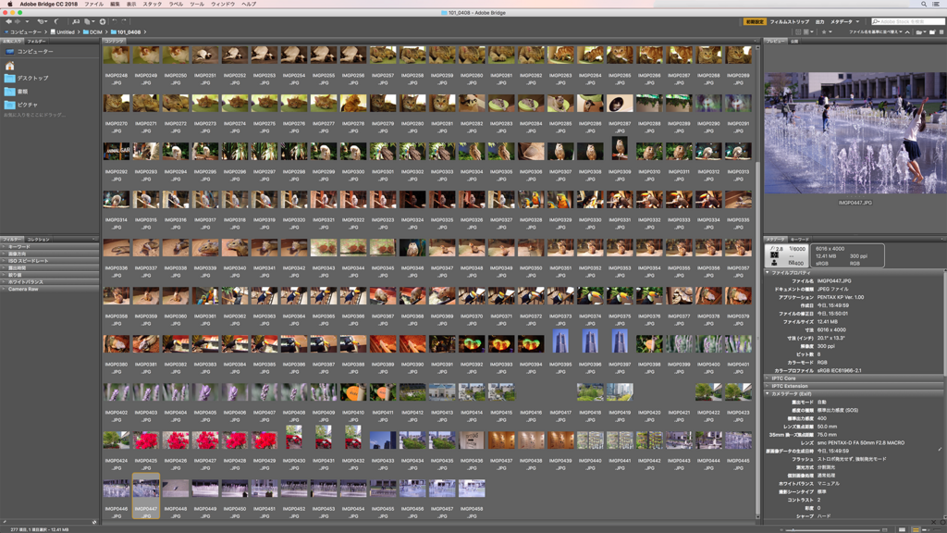Screen dimensions: 947x533
Task: Click the fountain preview image
Action: 855,133
